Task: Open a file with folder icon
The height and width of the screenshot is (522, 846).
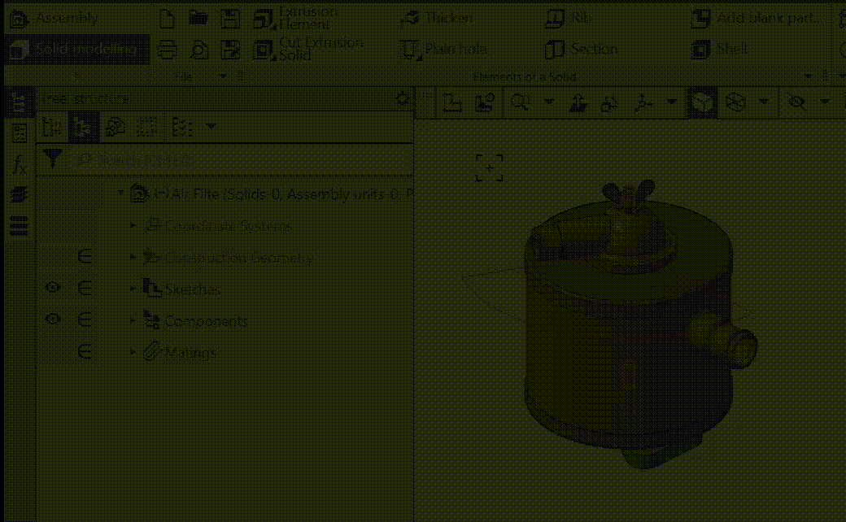Action: click(x=198, y=18)
